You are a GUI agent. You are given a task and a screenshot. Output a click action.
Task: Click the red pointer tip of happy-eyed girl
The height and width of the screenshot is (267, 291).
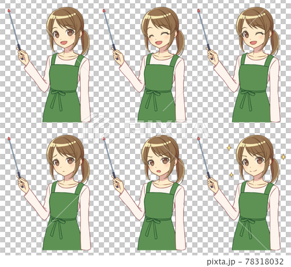(104, 10)
